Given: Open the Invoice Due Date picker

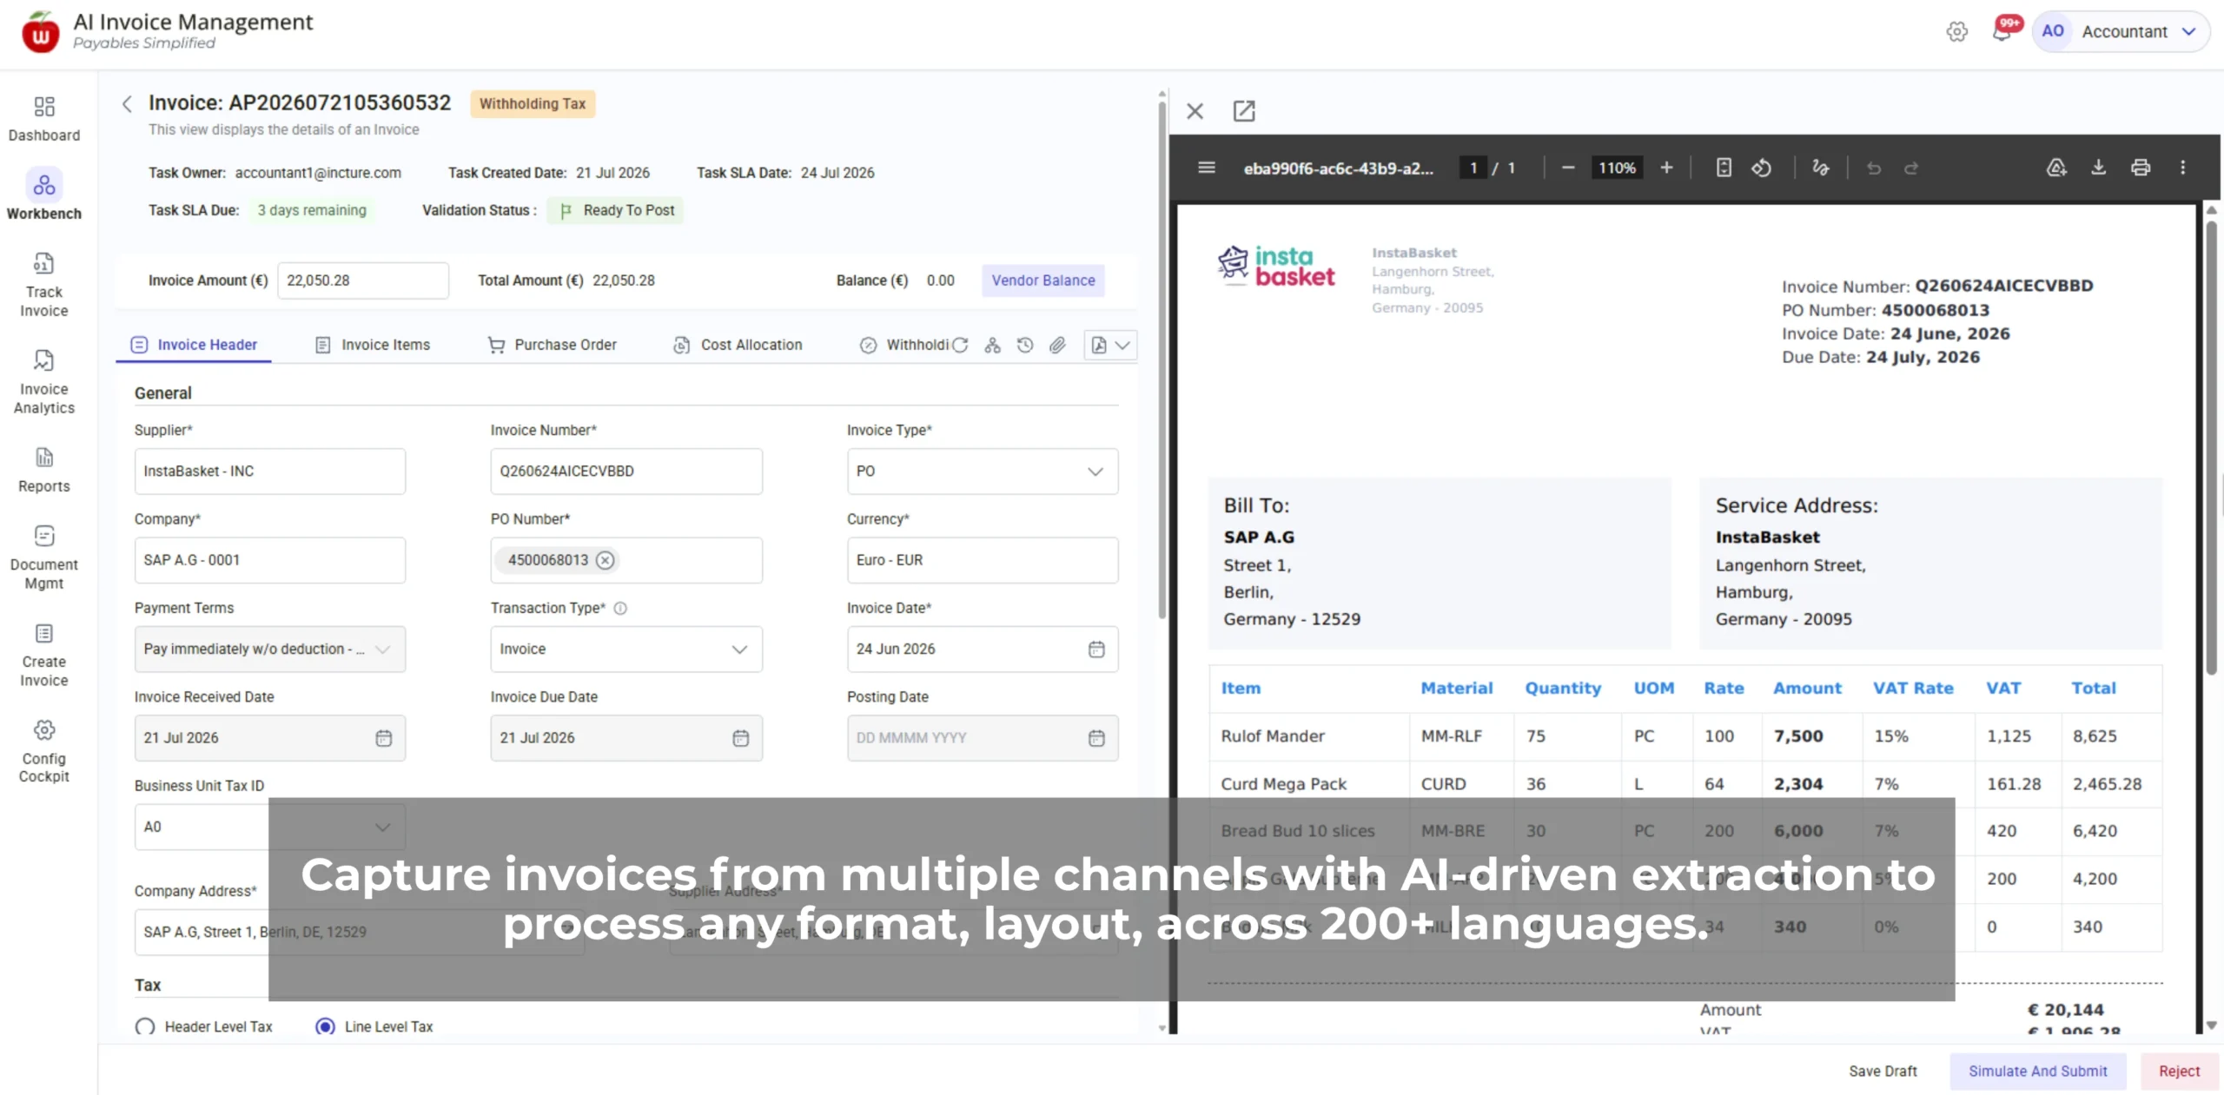Looking at the screenshot, I should tap(740, 737).
